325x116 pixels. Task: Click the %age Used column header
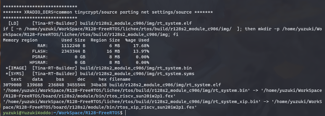pos(137,40)
